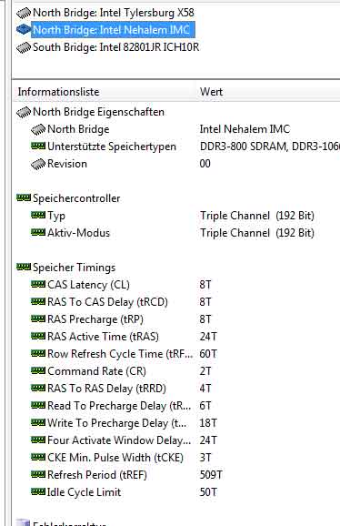Image resolution: width=340 pixels, height=526 pixels.
Task: Select South Bridge: Intel 82801JR ICH10R entry
Action: [115, 47]
